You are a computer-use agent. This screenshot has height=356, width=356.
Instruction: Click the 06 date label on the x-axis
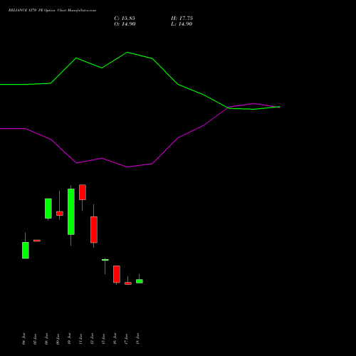[46, 339]
